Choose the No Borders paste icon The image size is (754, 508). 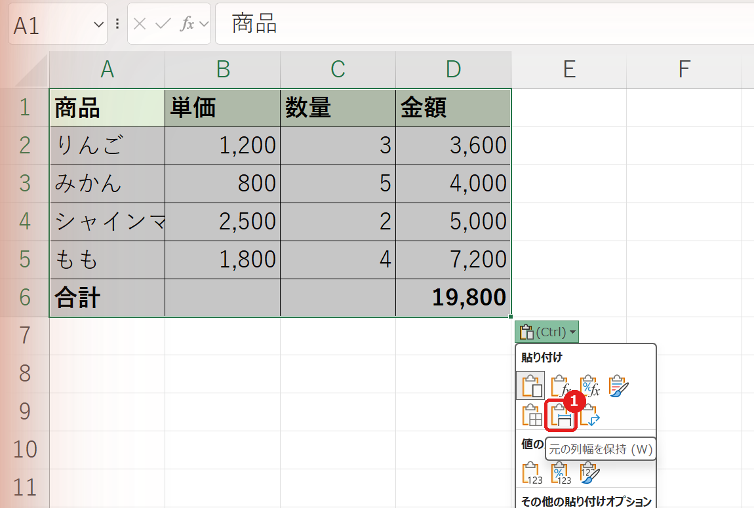(532, 415)
